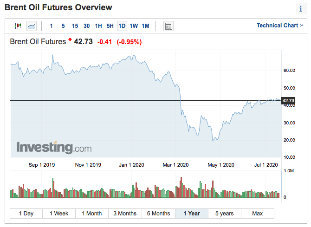The image size is (311, 227).
Task: Switch interval to 5H
Action: 110,26
